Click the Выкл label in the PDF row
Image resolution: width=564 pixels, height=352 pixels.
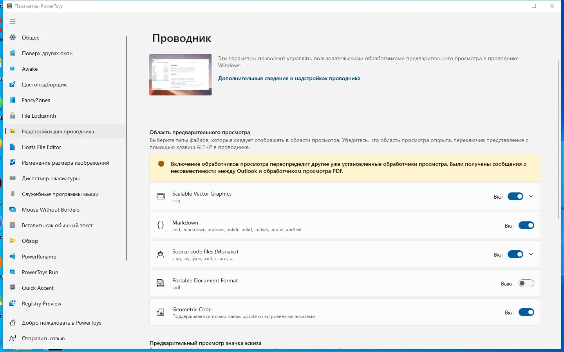pyautogui.click(x=507, y=284)
